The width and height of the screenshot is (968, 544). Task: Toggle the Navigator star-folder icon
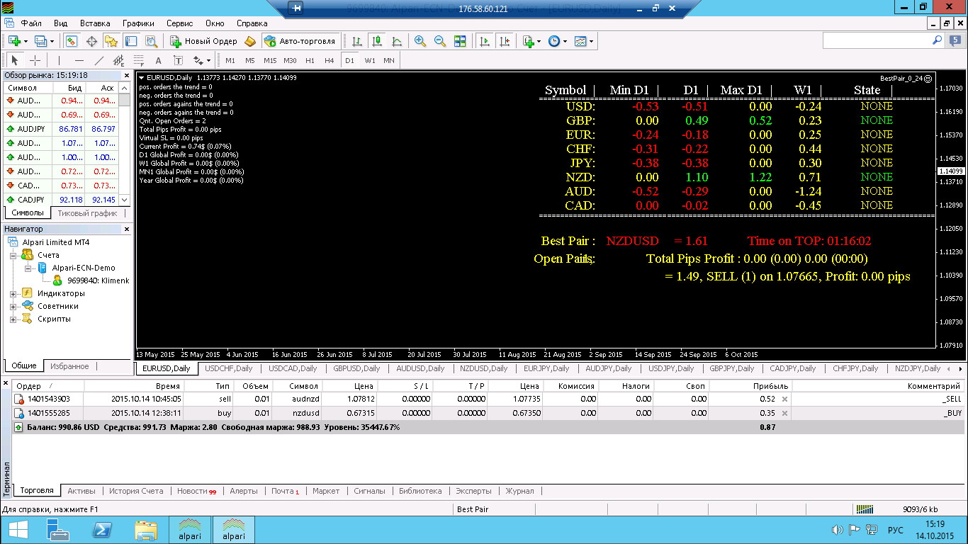click(111, 42)
